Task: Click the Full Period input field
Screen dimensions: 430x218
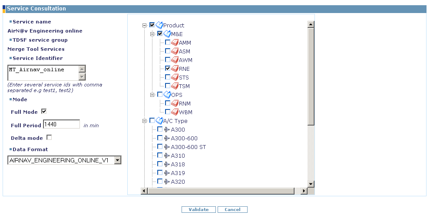Action: click(x=62, y=124)
